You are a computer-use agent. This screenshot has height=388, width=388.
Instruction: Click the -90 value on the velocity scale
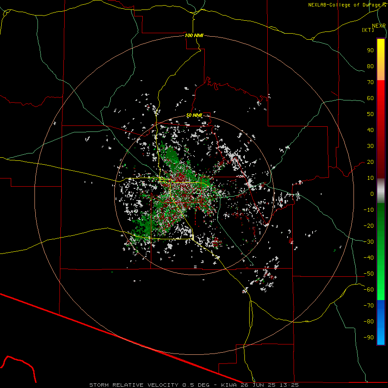369,338
